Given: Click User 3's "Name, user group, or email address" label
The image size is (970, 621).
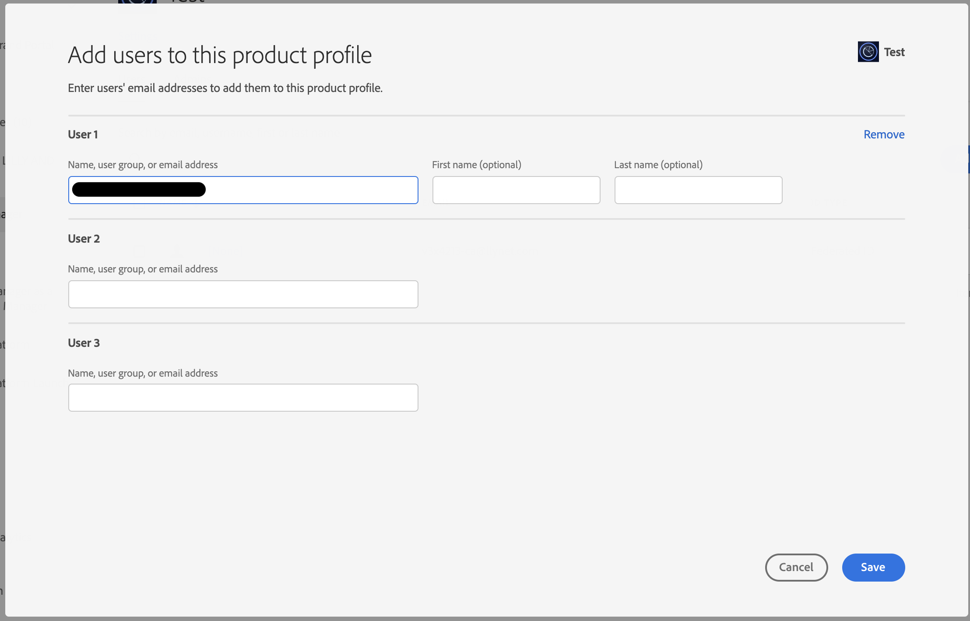Looking at the screenshot, I should (x=143, y=373).
